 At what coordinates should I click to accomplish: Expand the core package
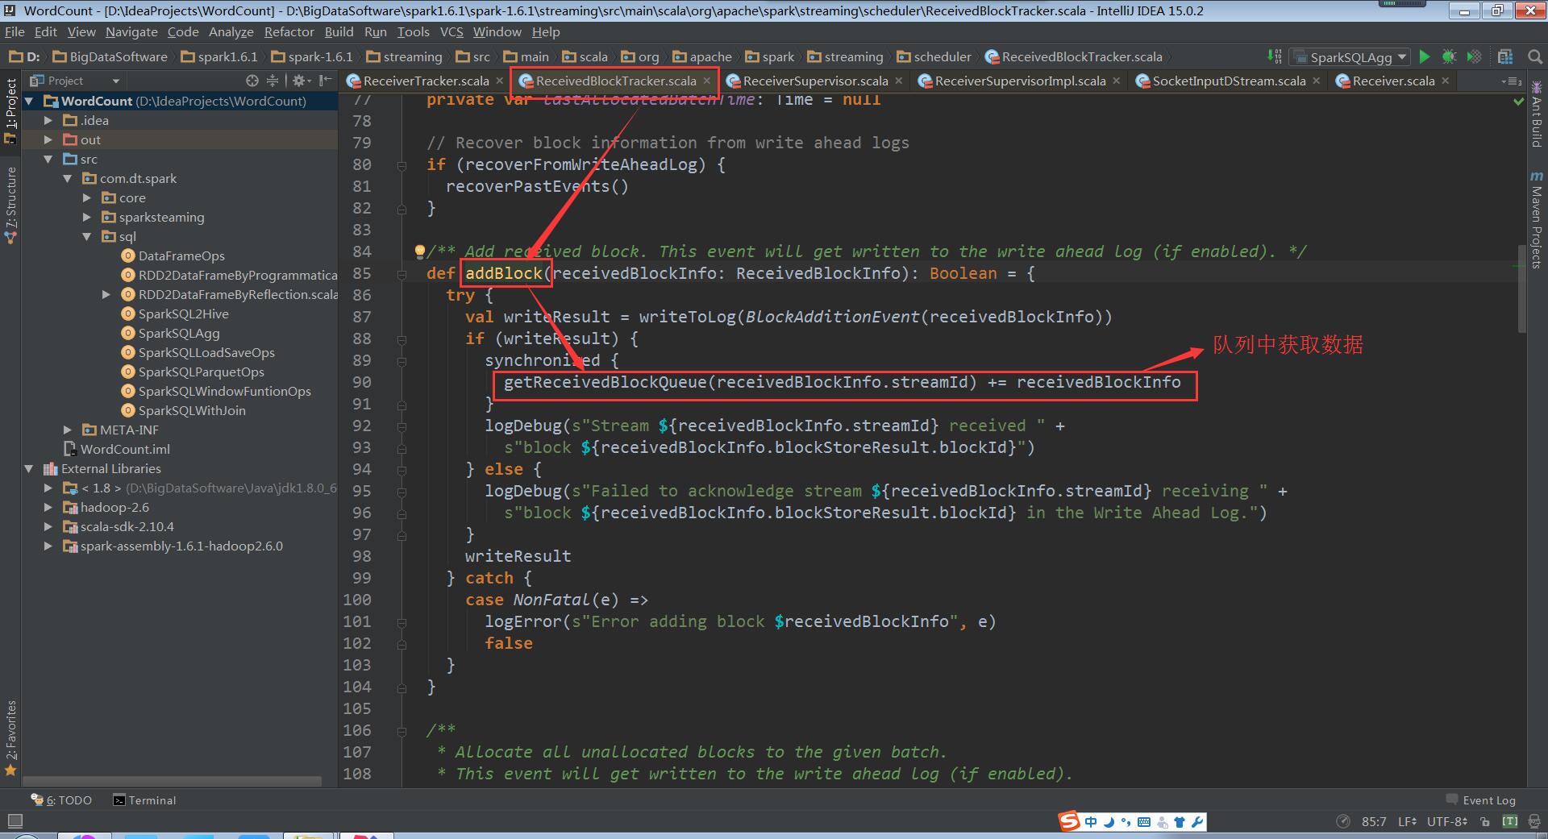[x=87, y=197]
